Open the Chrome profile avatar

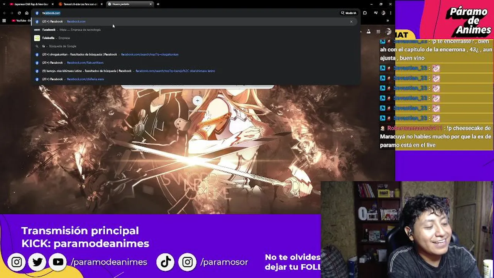(x=383, y=13)
